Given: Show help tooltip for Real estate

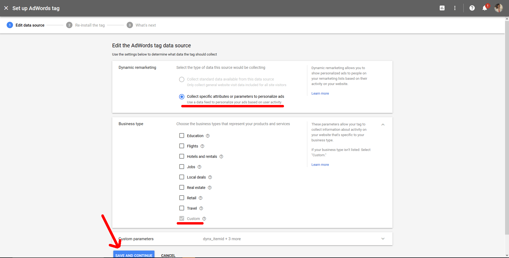Looking at the screenshot, I should click(x=210, y=188).
